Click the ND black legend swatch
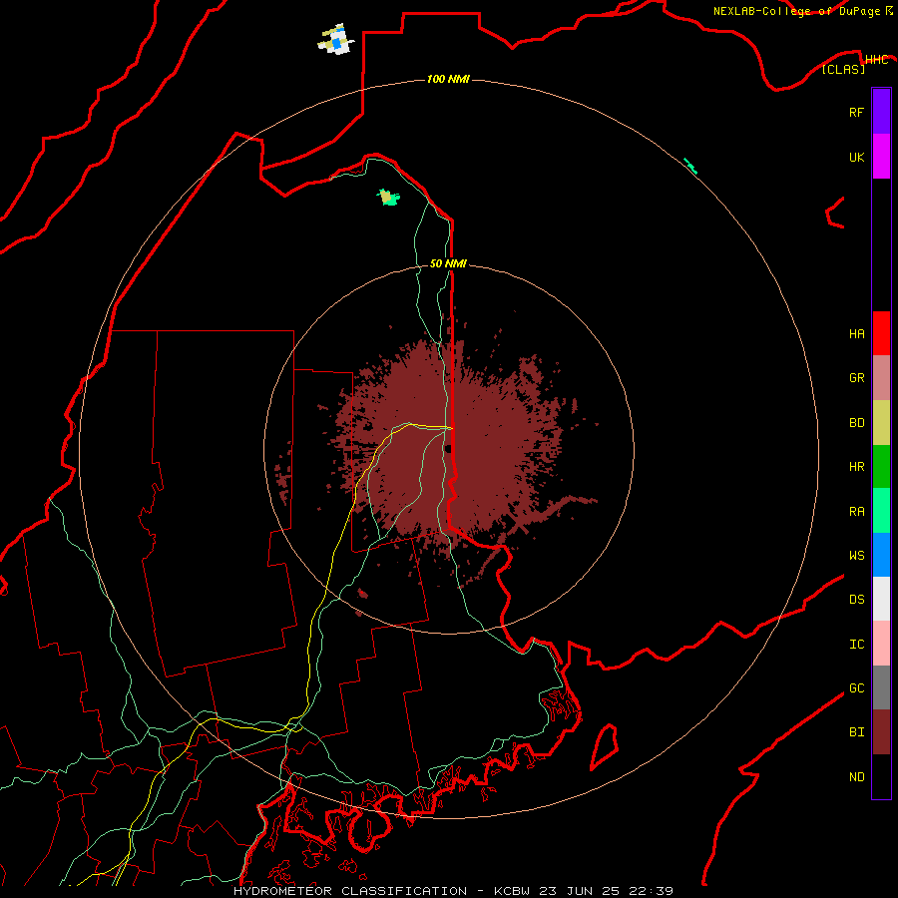 (881, 776)
